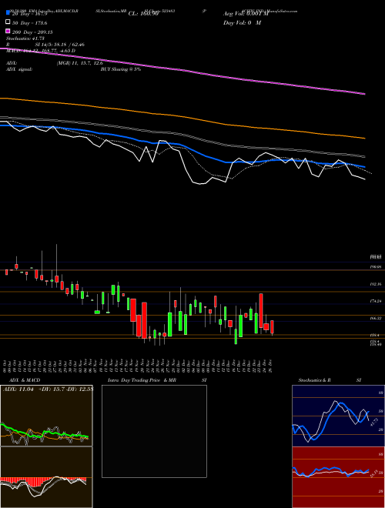Click the 190.08 price axis label
This screenshot has height=508, width=385.
click(376, 267)
